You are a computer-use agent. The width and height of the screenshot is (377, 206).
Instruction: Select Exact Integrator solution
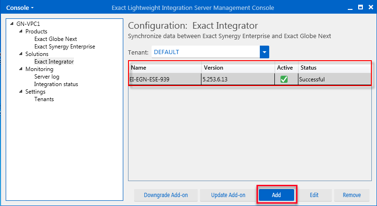54,62
